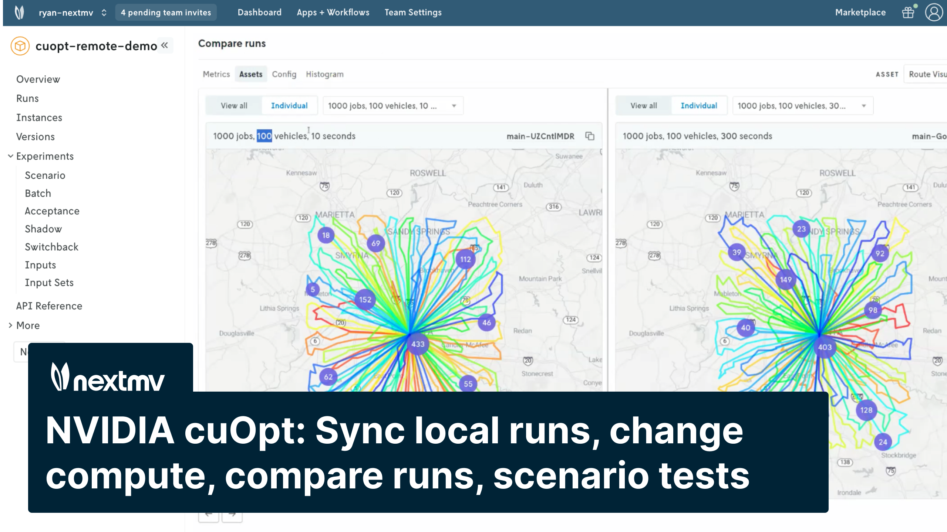Click map cluster marker 433
The width and height of the screenshot is (947, 532).
point(418,344)
